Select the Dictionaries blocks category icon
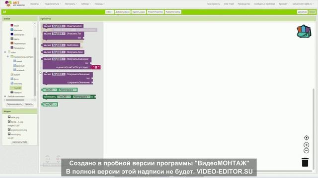The image size is (318, 178). [12, 34]
